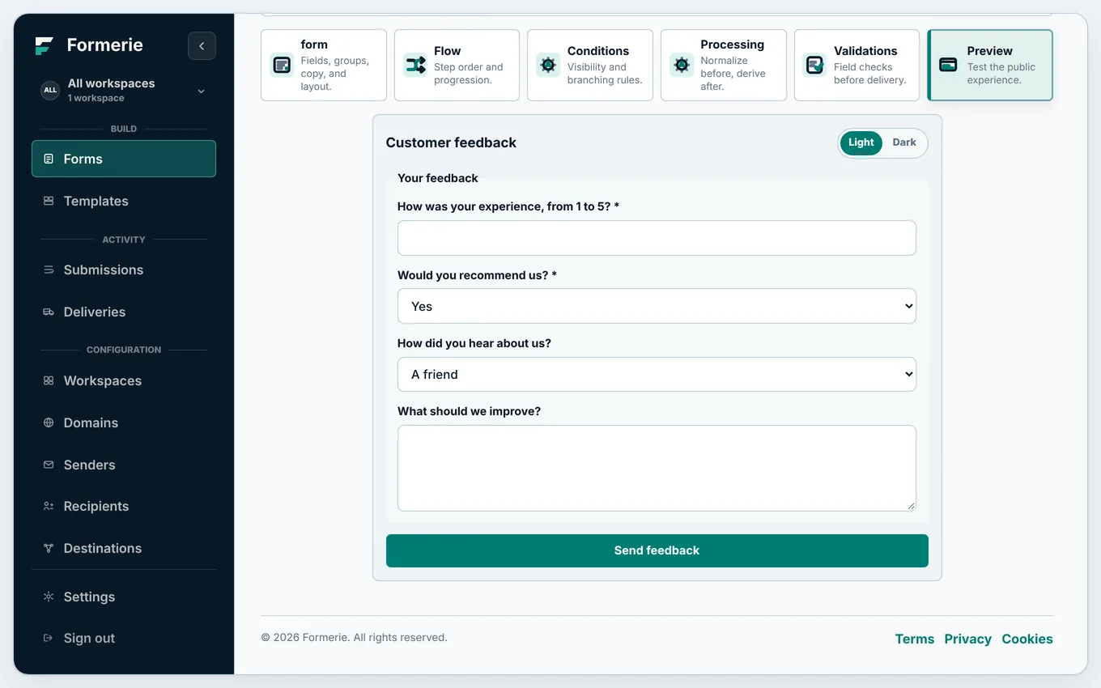Click the '1 workspace' subtitle text
Screen dimensions: 1101x688
96,98
